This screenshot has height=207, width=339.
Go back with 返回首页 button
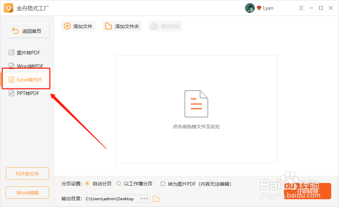pos(27,30)
